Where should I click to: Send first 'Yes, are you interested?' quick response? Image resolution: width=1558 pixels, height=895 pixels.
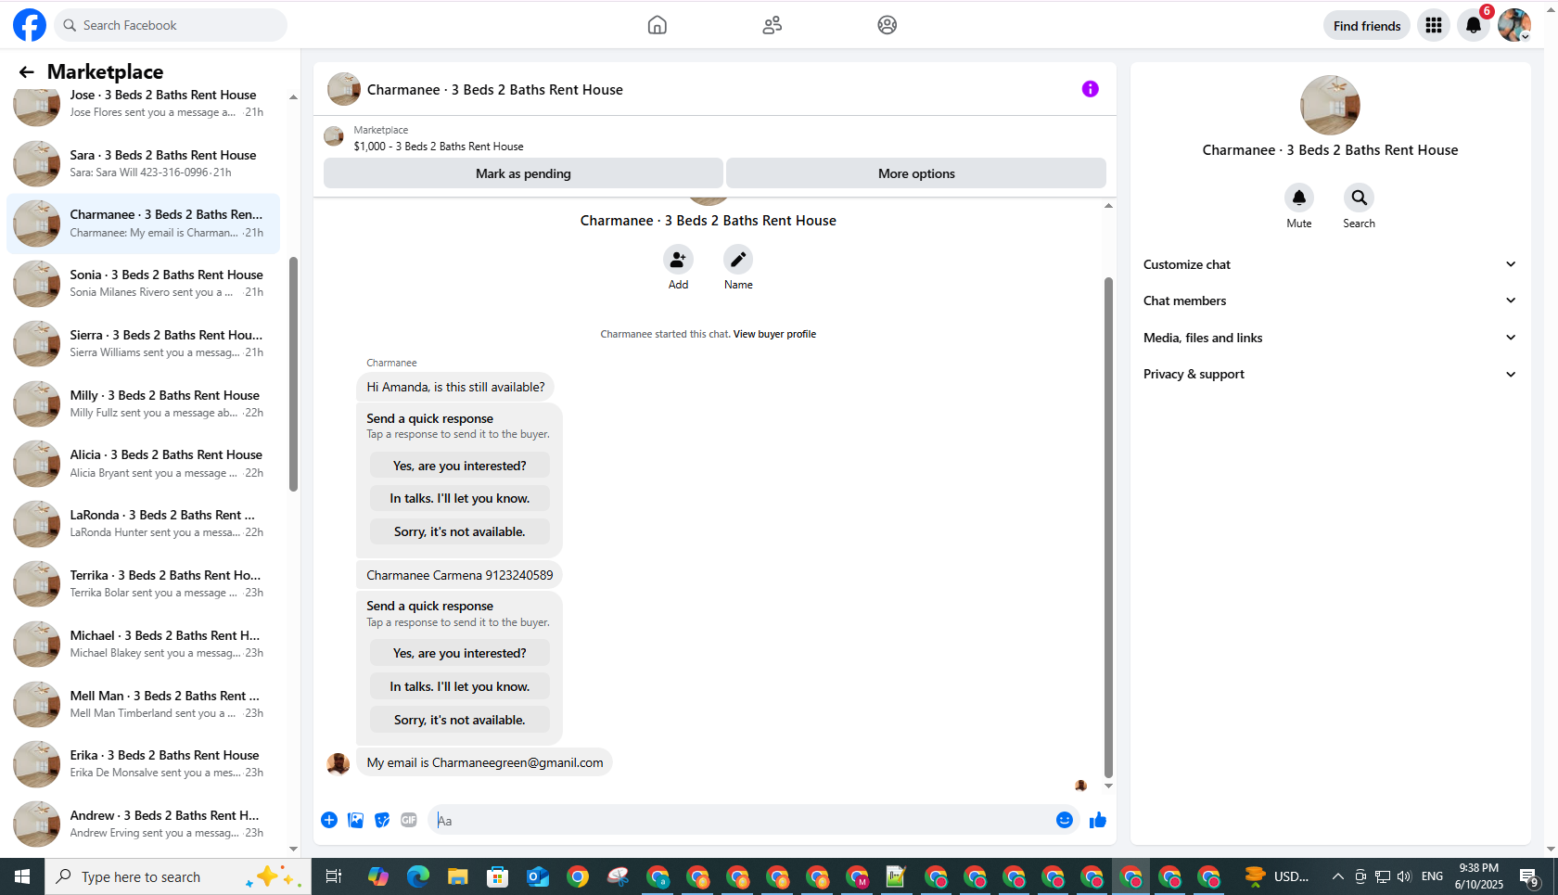459,466
